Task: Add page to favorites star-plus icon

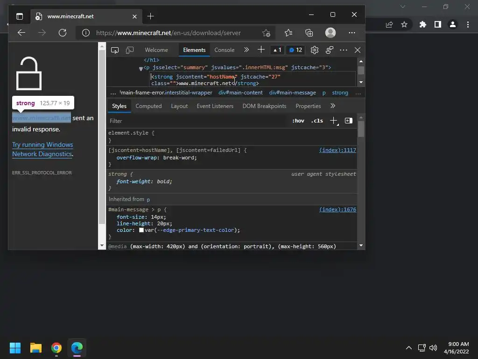Action: click(266, 33)
